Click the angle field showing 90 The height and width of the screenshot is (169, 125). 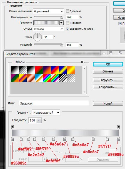48,37
